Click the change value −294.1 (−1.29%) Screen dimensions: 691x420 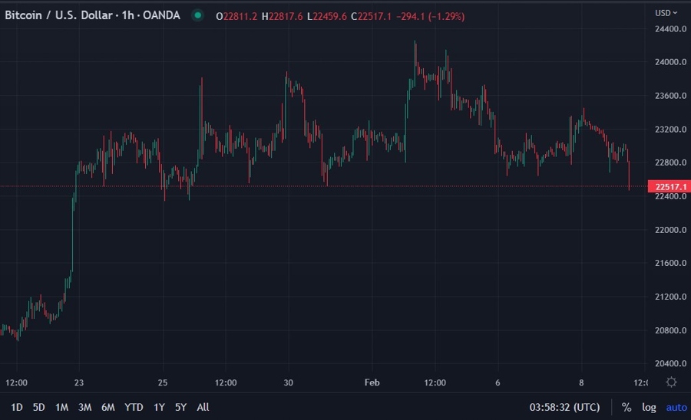pyautogui.click(x=431, y=17)
